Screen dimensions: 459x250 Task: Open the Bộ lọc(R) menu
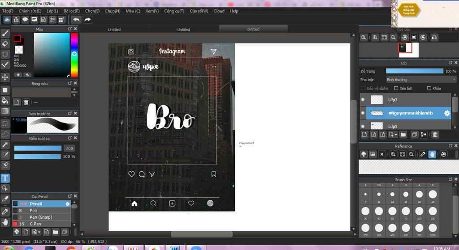coord(71,11)
